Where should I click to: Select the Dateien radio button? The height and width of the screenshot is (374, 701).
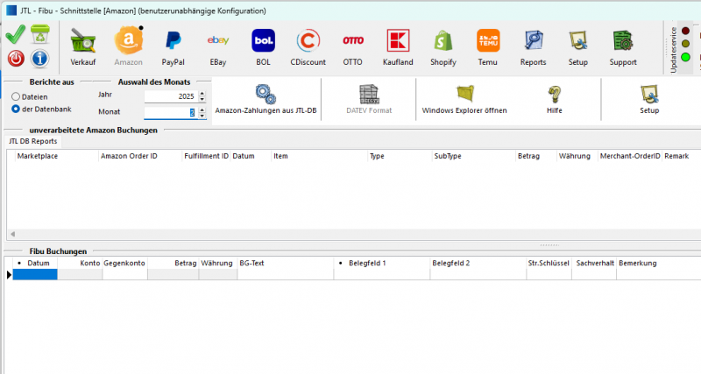coord(16,96)
